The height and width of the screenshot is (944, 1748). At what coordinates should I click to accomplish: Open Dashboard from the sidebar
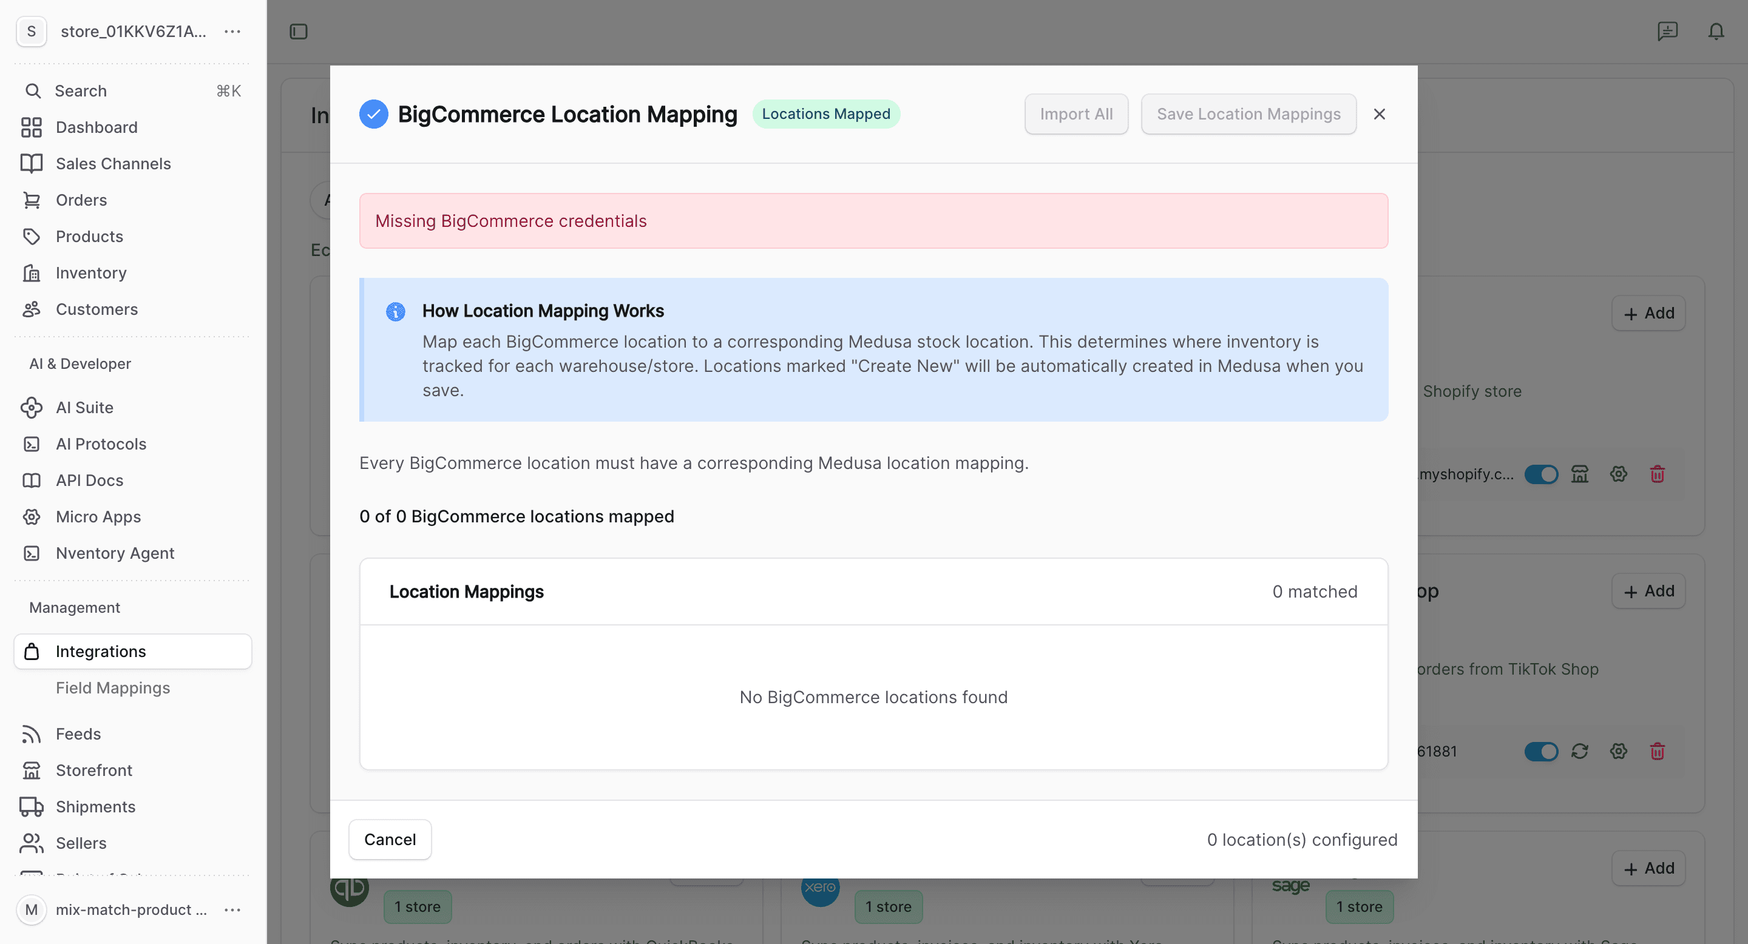click(x=133, y=127)
